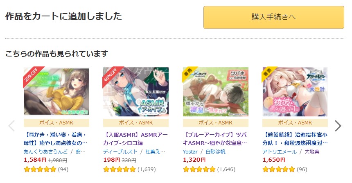
Task: Open title link 【碧蓝航线】治愈指挥官小分队
Action: [295, 139]
